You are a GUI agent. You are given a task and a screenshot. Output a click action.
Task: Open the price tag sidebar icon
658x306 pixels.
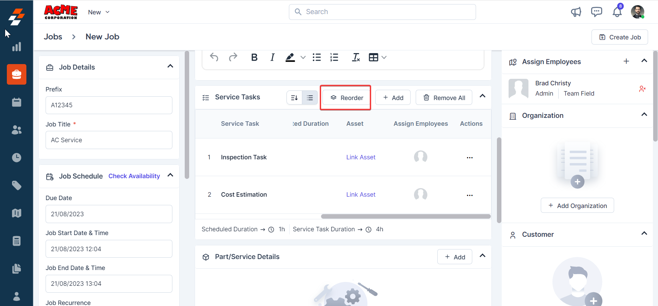pyautogui.click(x=16, y=185)
